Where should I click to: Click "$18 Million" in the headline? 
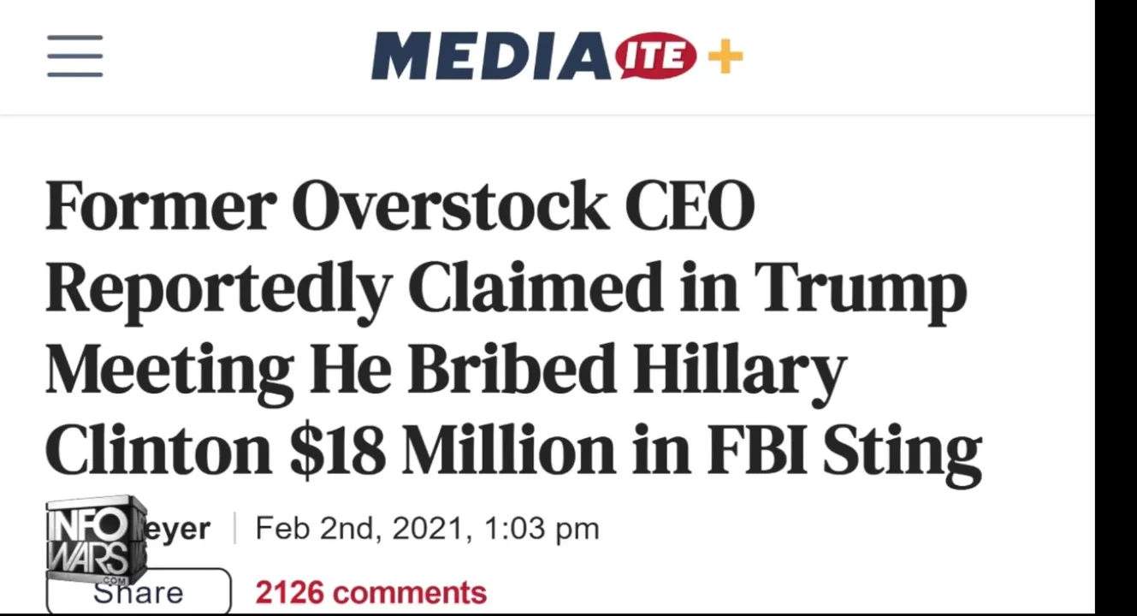[453, 451]
